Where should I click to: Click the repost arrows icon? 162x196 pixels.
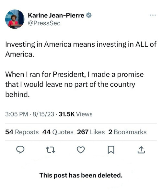point(51,150)
